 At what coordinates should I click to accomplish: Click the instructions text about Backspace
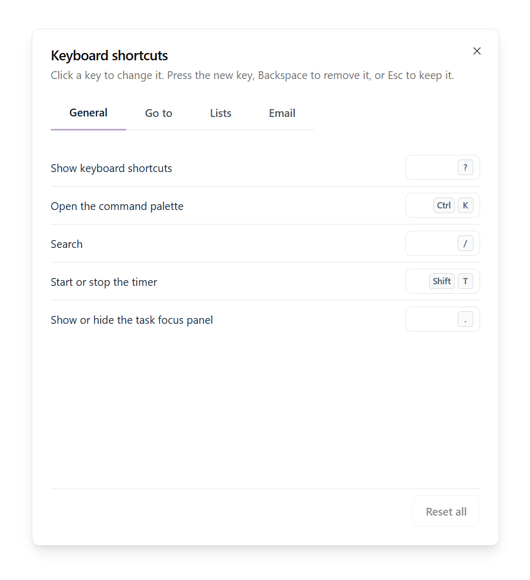252,75
